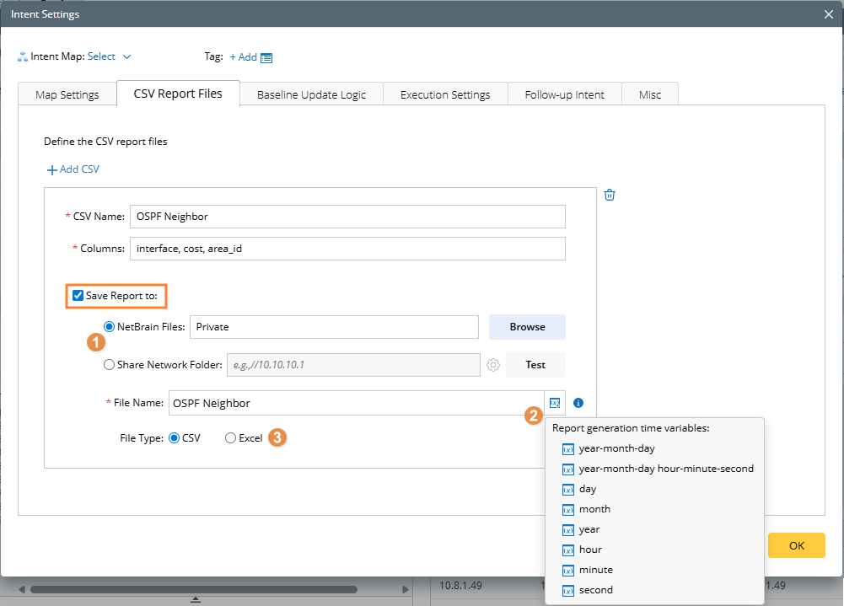Pick month from the variables dropdown list
The height and width of the screenshot is (606, 844).
(594, 509)
